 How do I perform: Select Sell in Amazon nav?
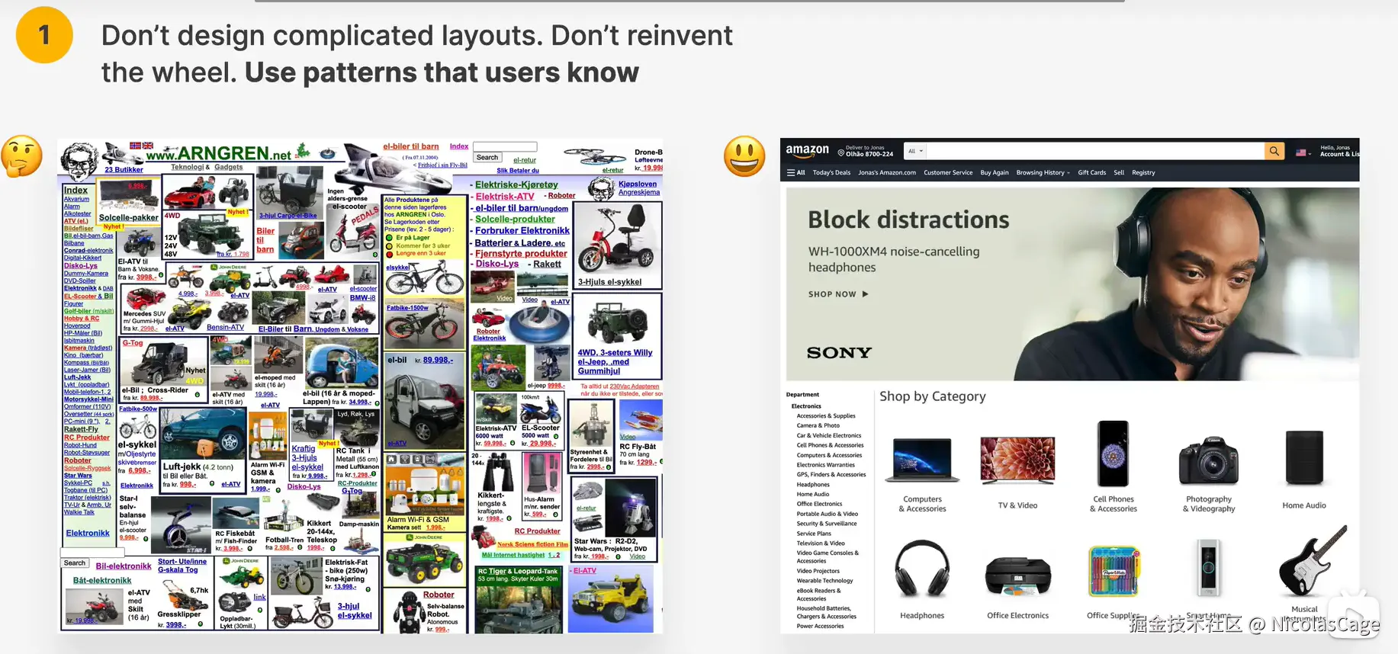[1119, 172]
